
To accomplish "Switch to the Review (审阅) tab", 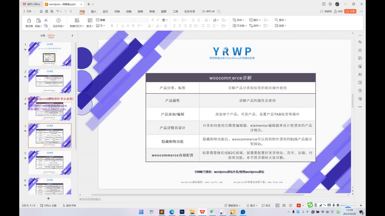I will [152, 11].
